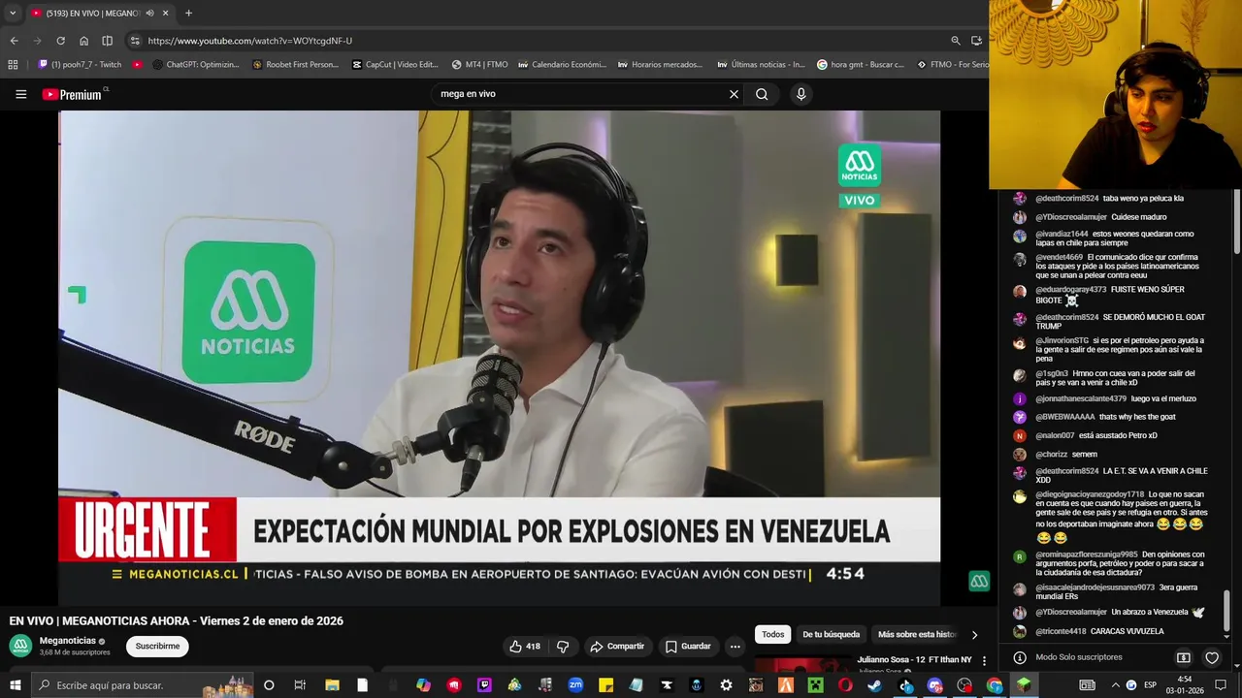The height and width of the screenshot is (698, 1242).
Task: Open the Windows notification center
Action: 1220,685
